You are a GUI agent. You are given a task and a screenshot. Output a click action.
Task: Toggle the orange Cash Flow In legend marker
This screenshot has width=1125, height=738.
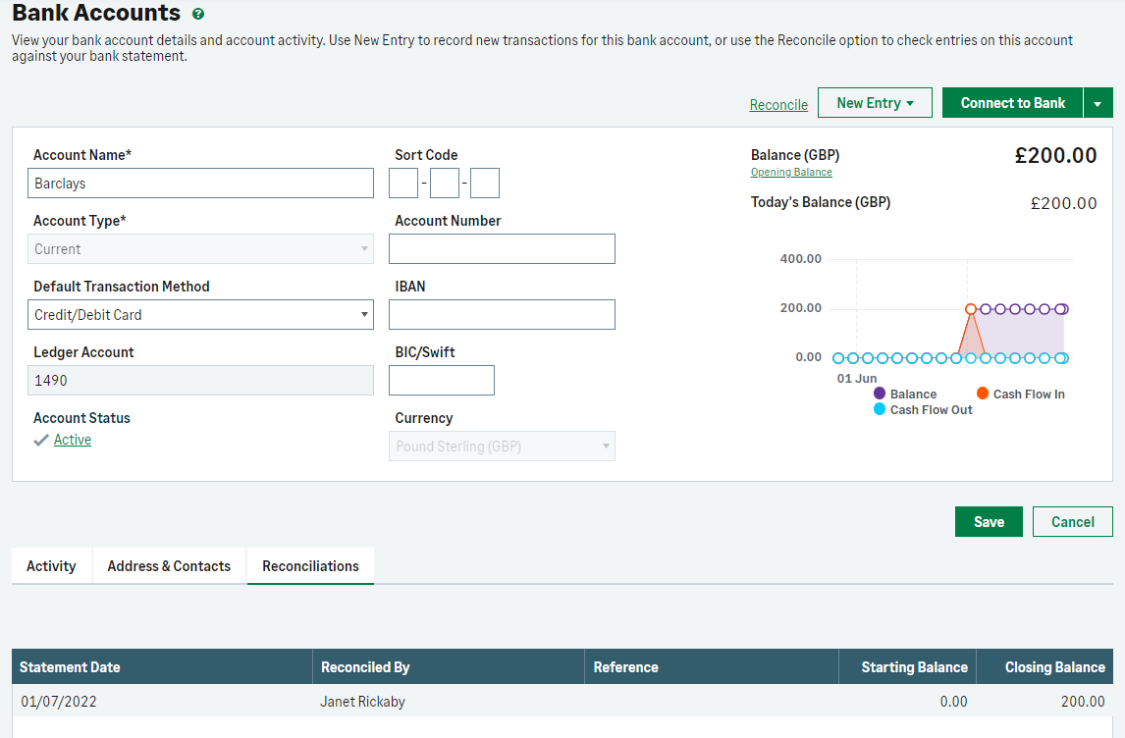tap(983, 394)
